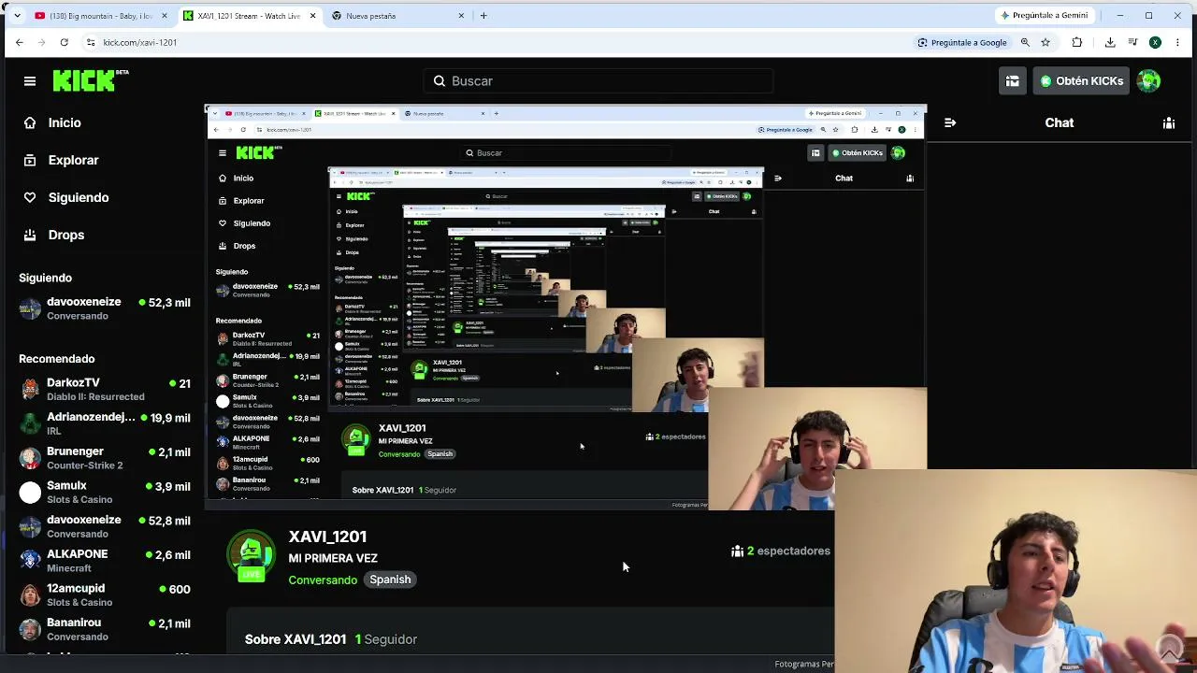Click the kick.com/xavi-1201 address bar

[140, 42]
